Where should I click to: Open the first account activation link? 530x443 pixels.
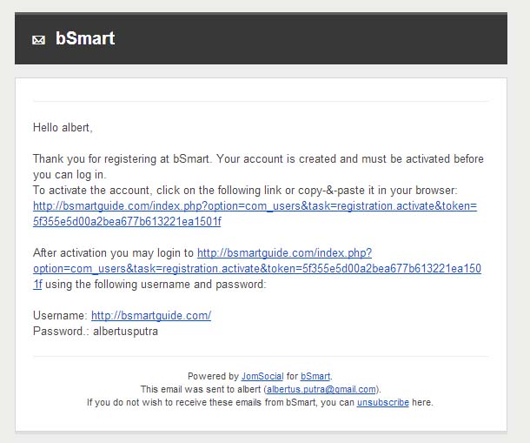coord(255,206)
